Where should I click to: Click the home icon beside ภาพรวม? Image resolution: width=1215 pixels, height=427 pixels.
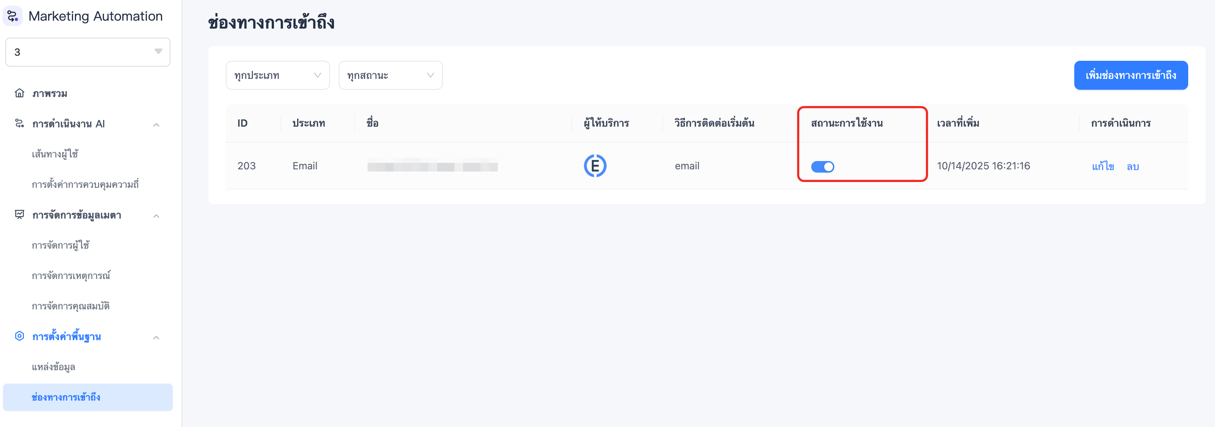point(19,93)
